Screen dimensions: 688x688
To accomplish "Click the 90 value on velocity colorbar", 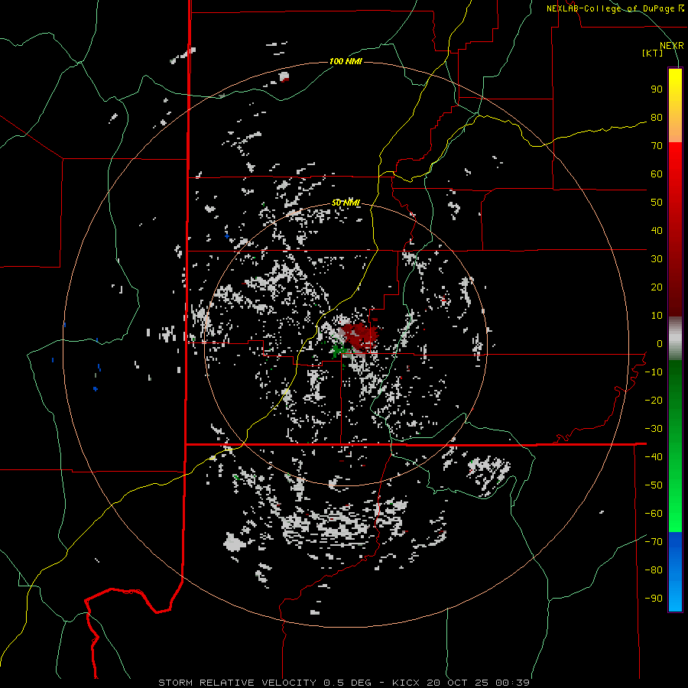I will 657,89.
